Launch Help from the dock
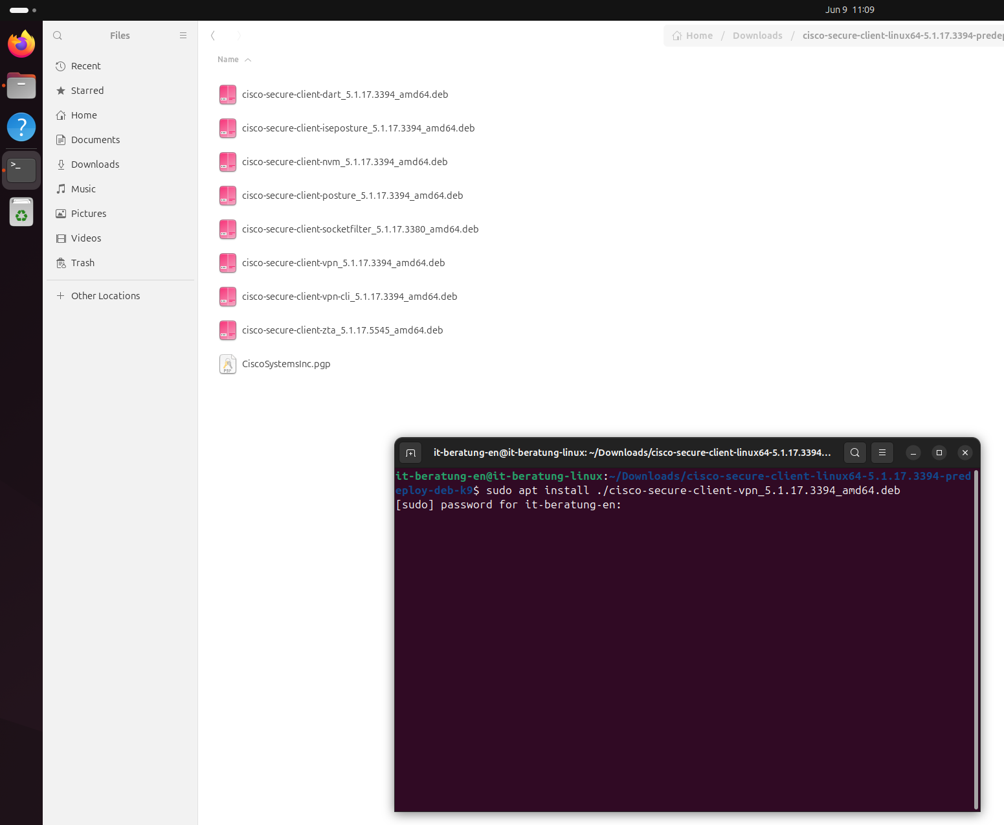The height and width of the screenshot is (825, 1004). pos(21,127)
